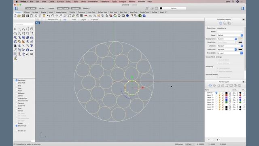The image size is (259, 146).
Task: Enable the Tangent object snap
Action: coord(17,103)
